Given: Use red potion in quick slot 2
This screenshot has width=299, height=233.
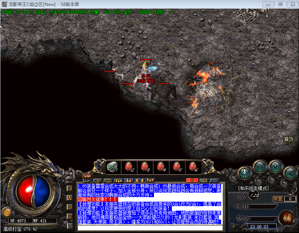Looking at the screenshot, I should (129, 167).
